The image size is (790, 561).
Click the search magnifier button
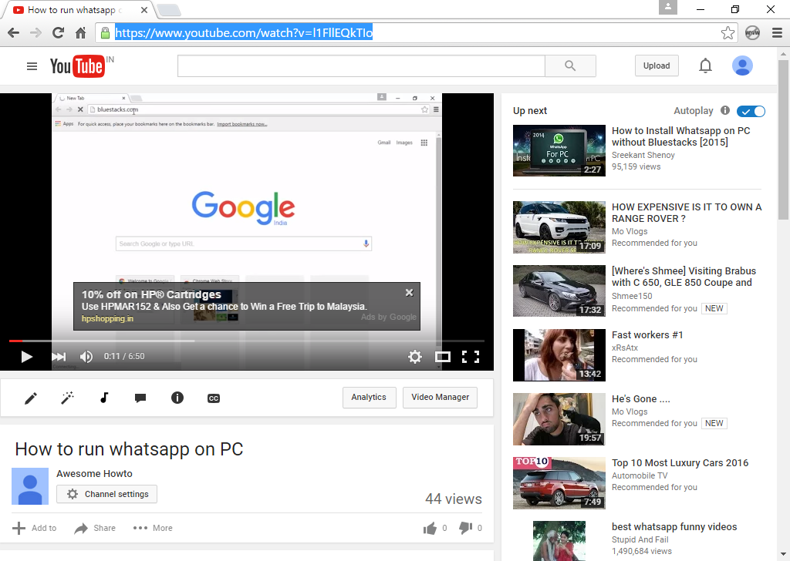click(570, 66)
